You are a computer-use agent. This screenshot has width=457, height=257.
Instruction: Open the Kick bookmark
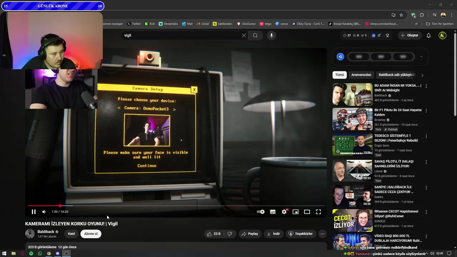click(150, 24)
